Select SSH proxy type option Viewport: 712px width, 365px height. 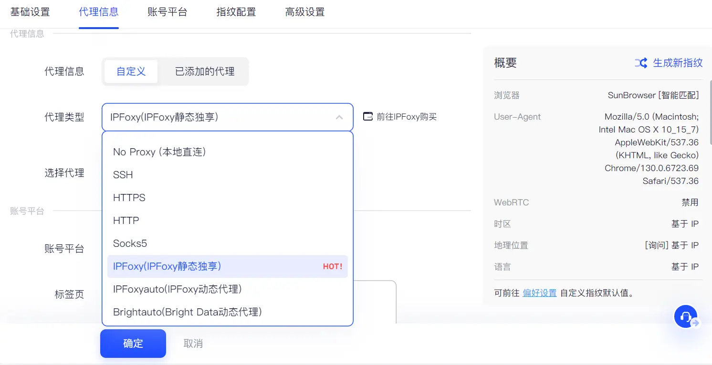[x=123, y=175]
